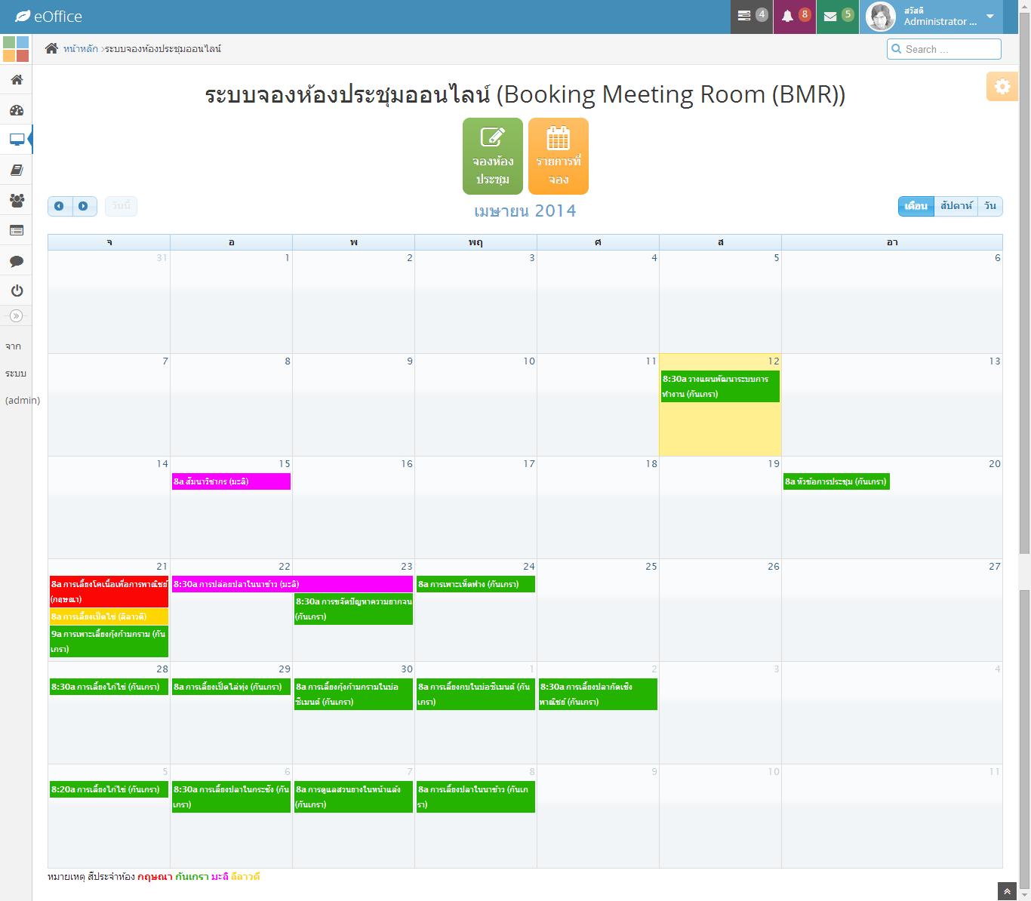Open the magenta 8a event on April 15
Viewport: 1031px width, 901px height.
(231, 481)
